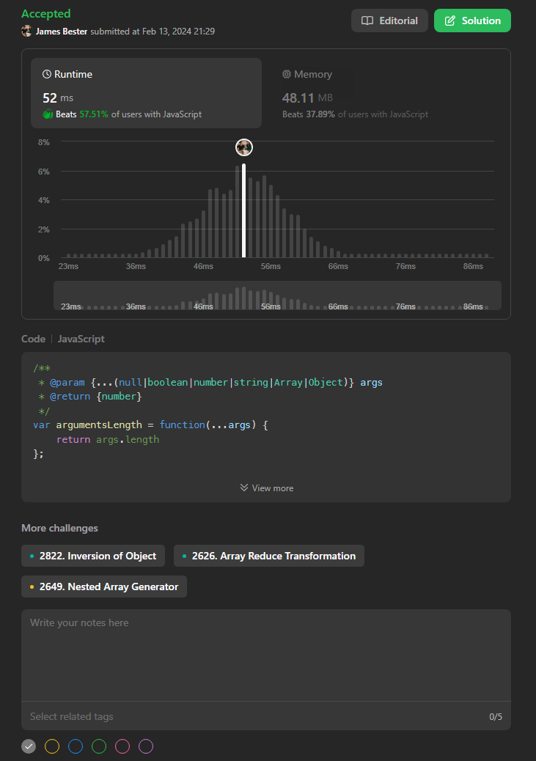Viewport: 536px width, 761px height.
Task: Click the double-chevron icon beside View more
Action: pos(244,488)
